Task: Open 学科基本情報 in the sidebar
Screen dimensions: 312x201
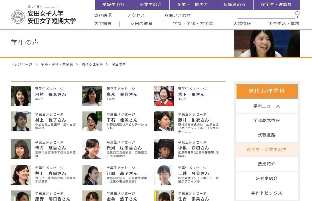Action: tap(267, 121)
